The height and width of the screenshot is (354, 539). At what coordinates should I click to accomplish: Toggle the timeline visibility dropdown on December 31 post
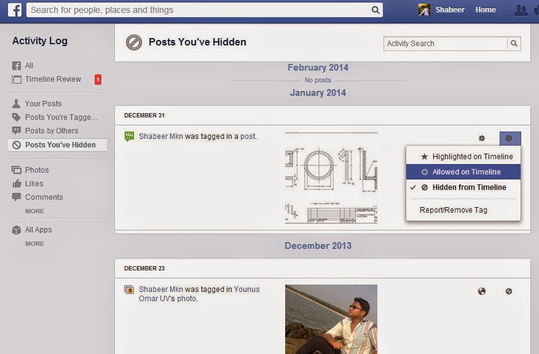pos(509,138)
